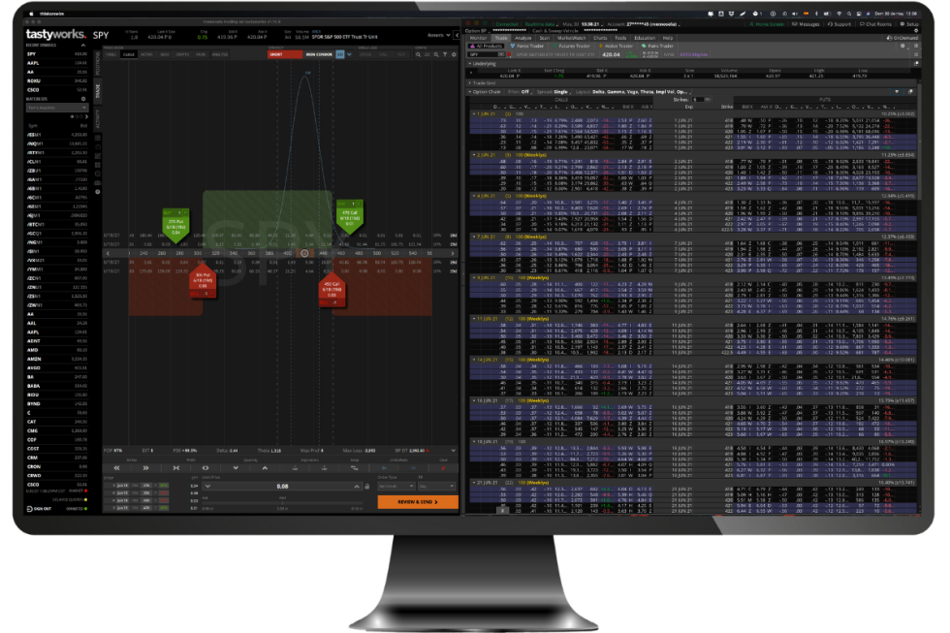This screenshot has height=633, width=950.
Task: Click AAPL in recent symbols list
Action: pyautogui.click(x=34, y=63)
